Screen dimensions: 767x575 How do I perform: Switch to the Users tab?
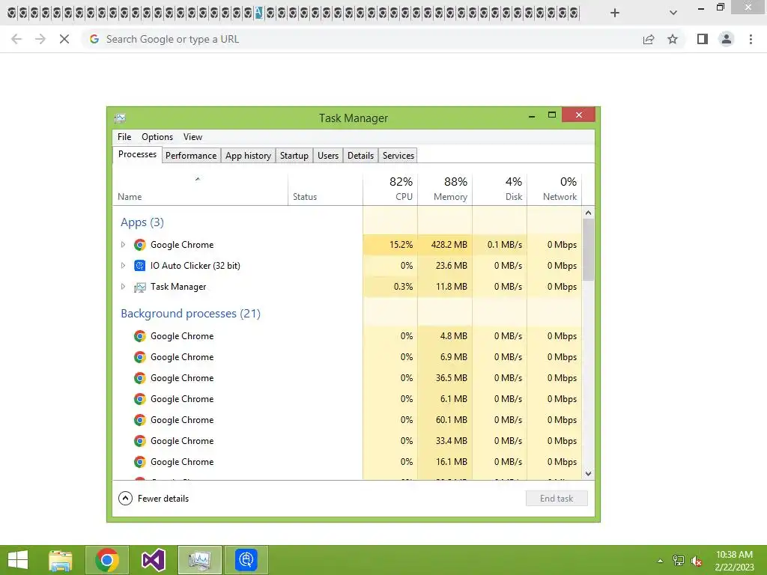[x=328, y=156]
